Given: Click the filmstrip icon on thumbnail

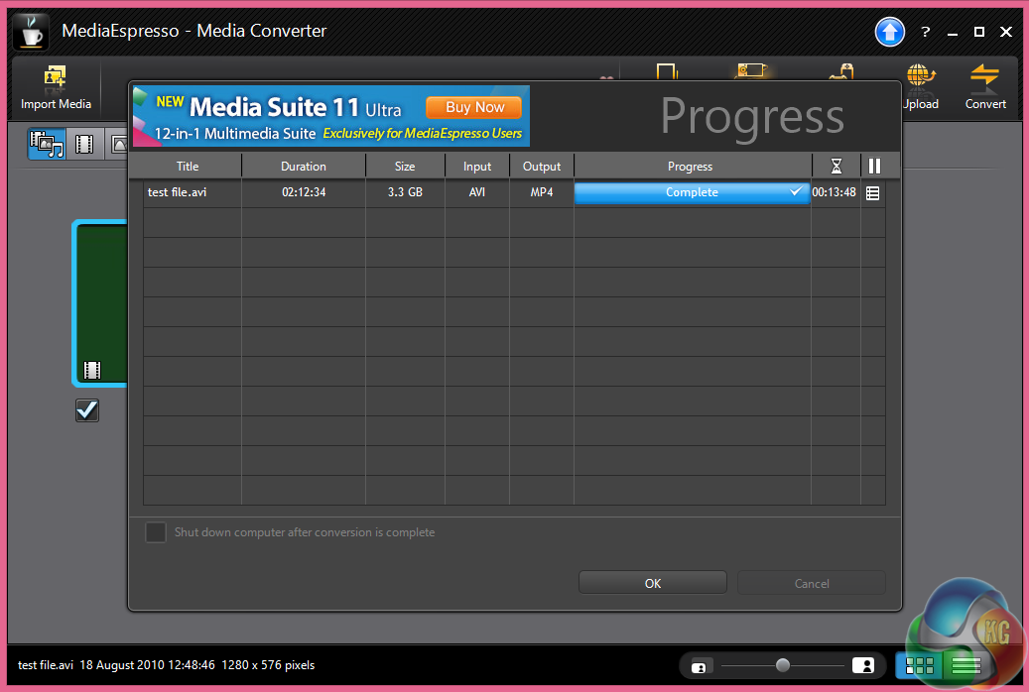Looking at the screenshot, I should point(92,370).
